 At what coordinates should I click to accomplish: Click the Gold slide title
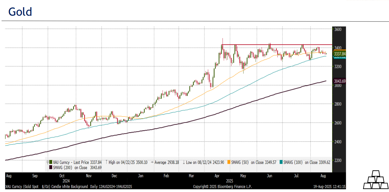20,12
